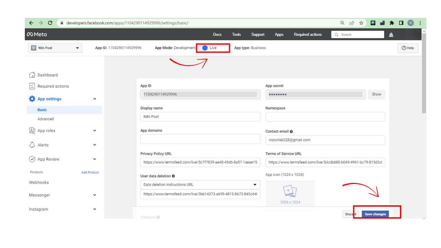Toggle App Mode to Live
The width and height of the screenshot is (441, 248).
(x=205, y=48)
